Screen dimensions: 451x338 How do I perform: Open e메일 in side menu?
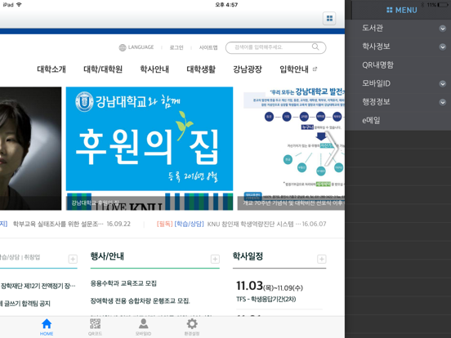coord(398,121)
